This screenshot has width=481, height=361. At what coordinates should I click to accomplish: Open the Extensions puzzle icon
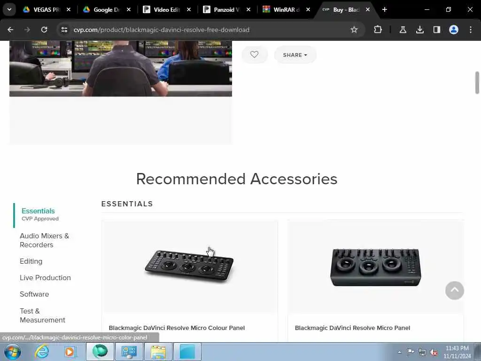click(x=378, y=30)
